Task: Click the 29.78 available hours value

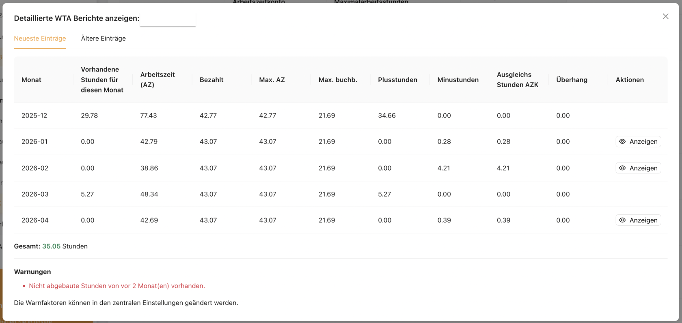Action: click(89, 116)
